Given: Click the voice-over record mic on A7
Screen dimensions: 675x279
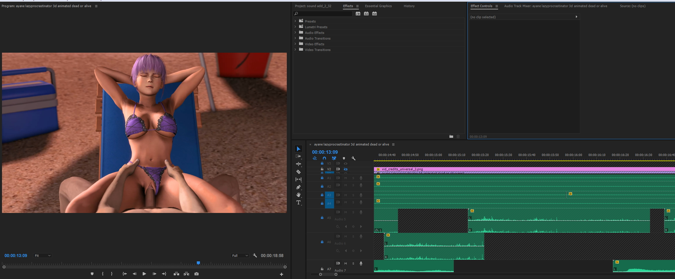Looking at the screenshot, I should click(361, 263).
